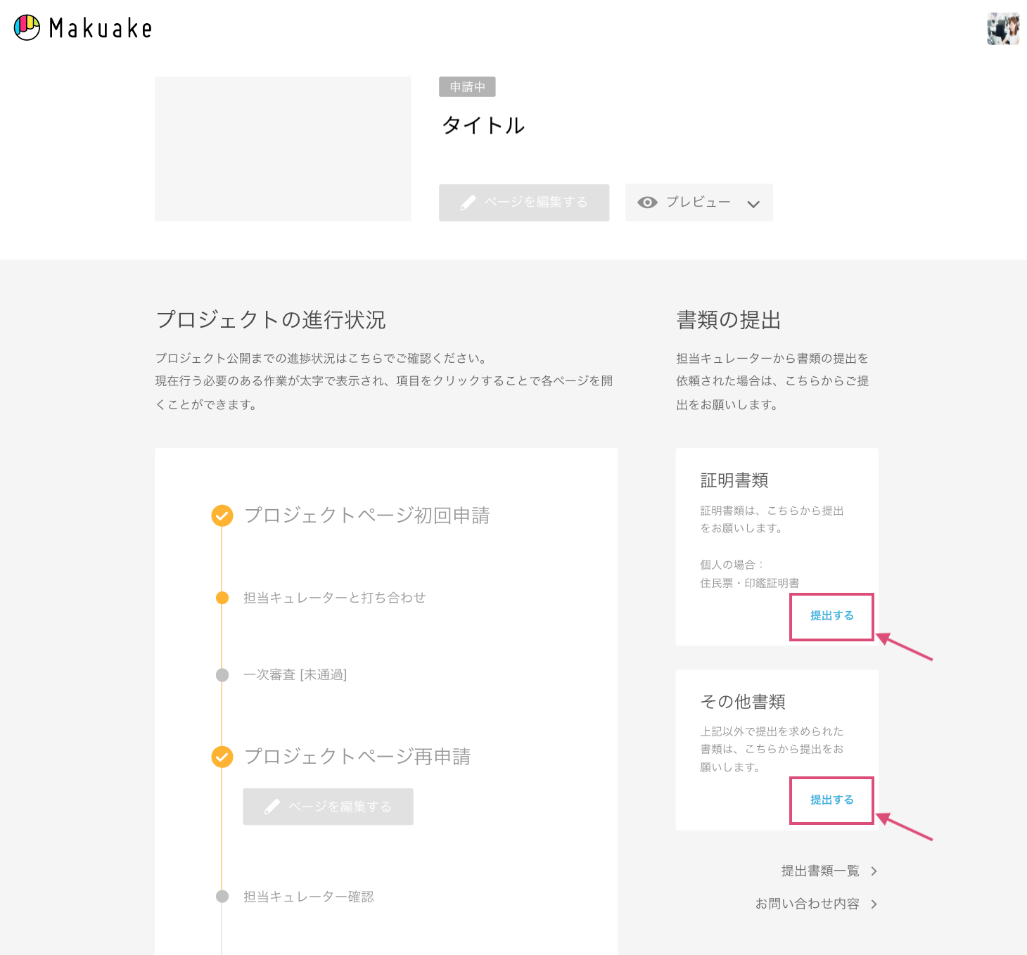The width and height of the screenshot is (1027, 955).
Task: Click the gray dot beside 担当キュレーター確認
Action: click(x=222, y=897)
